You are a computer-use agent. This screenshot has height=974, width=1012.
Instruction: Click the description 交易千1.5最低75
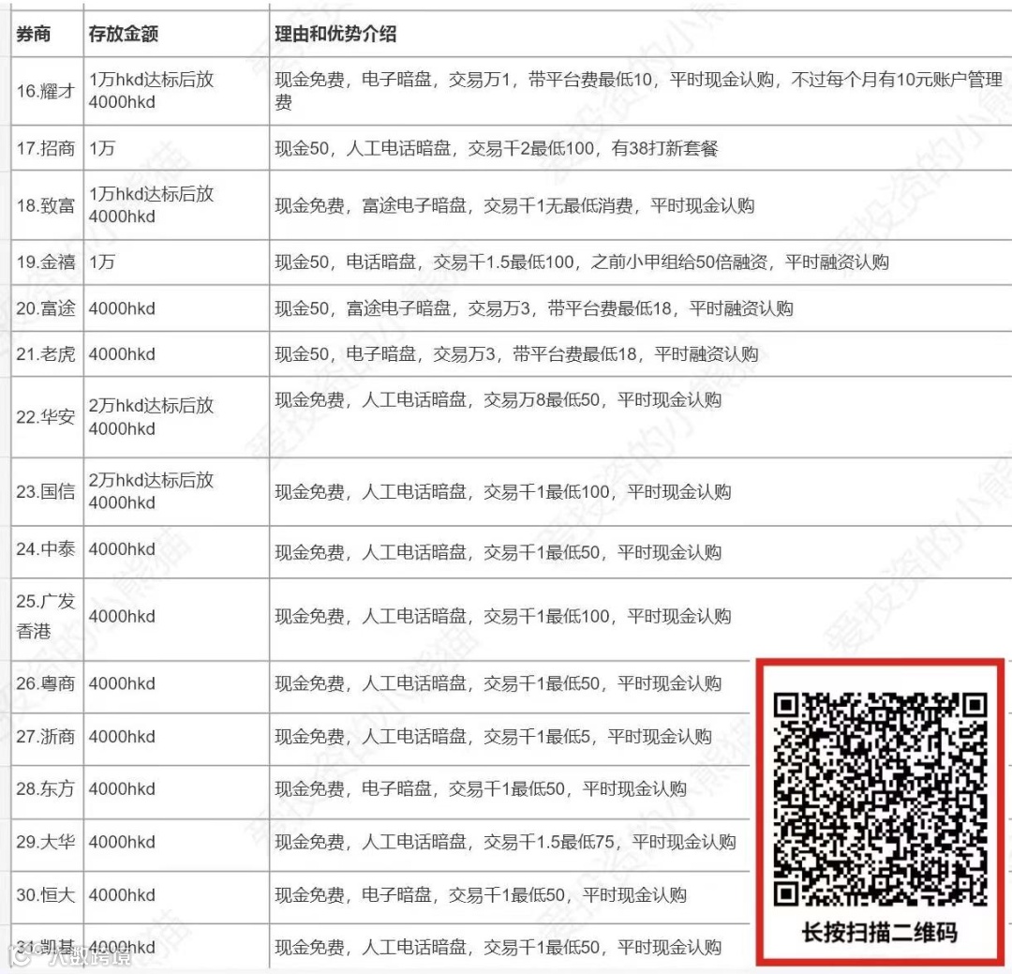click(x=505, y=842)
